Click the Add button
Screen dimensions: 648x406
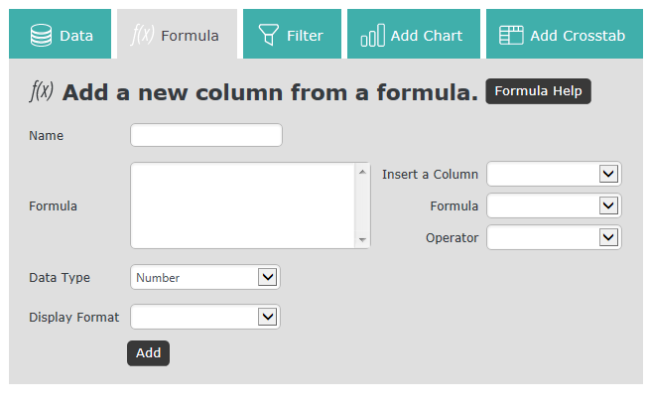click(x=148, y=353)
